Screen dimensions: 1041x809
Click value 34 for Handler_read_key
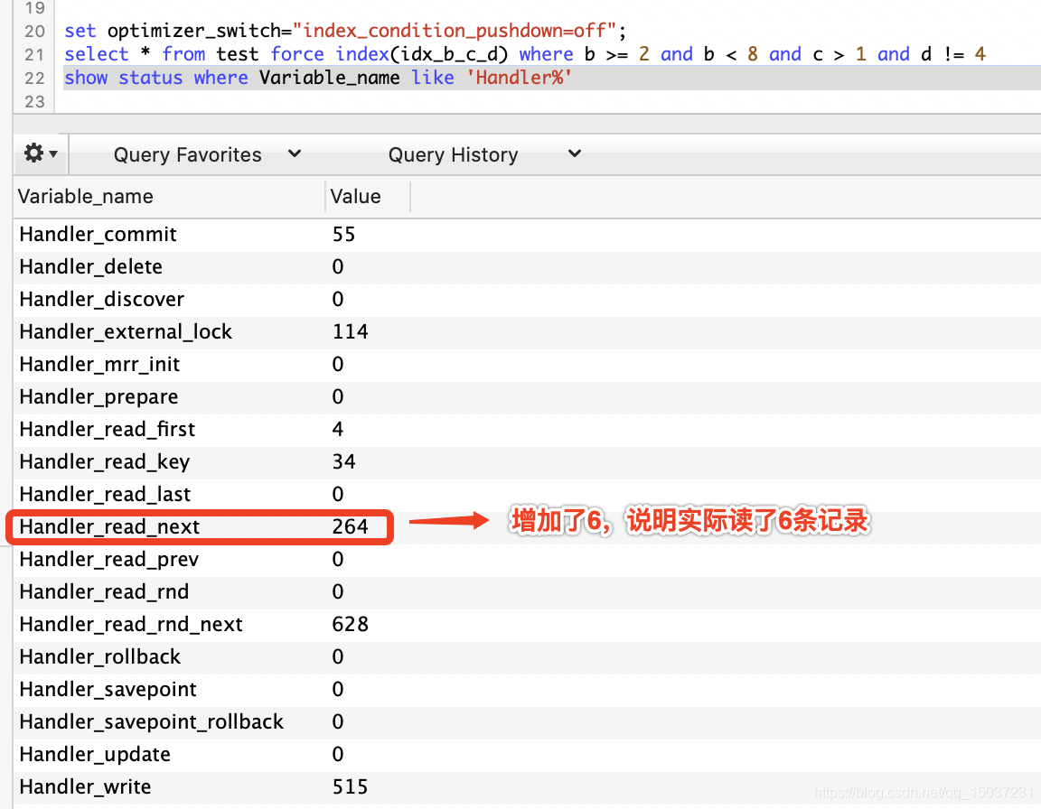click(x=344, y=461)
